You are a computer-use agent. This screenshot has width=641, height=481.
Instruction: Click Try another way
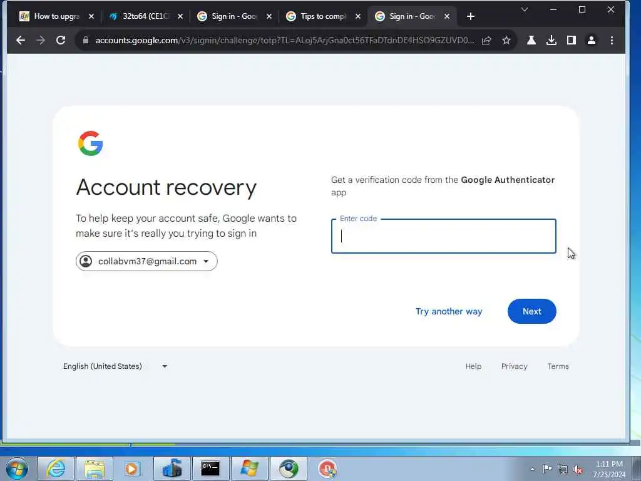[x=449, y=311]
